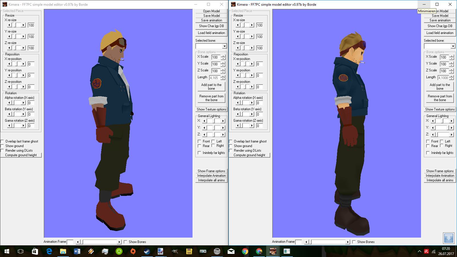Click General Lighting X slider in left window

(x=214, y=121)
